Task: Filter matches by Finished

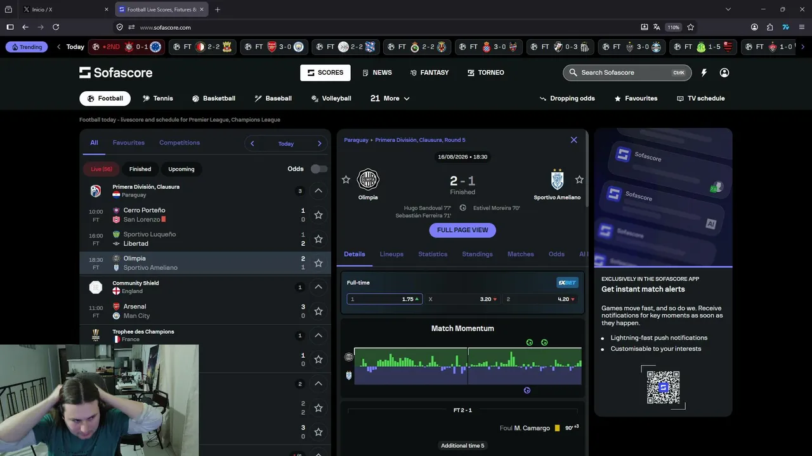Action: [140, 169]
